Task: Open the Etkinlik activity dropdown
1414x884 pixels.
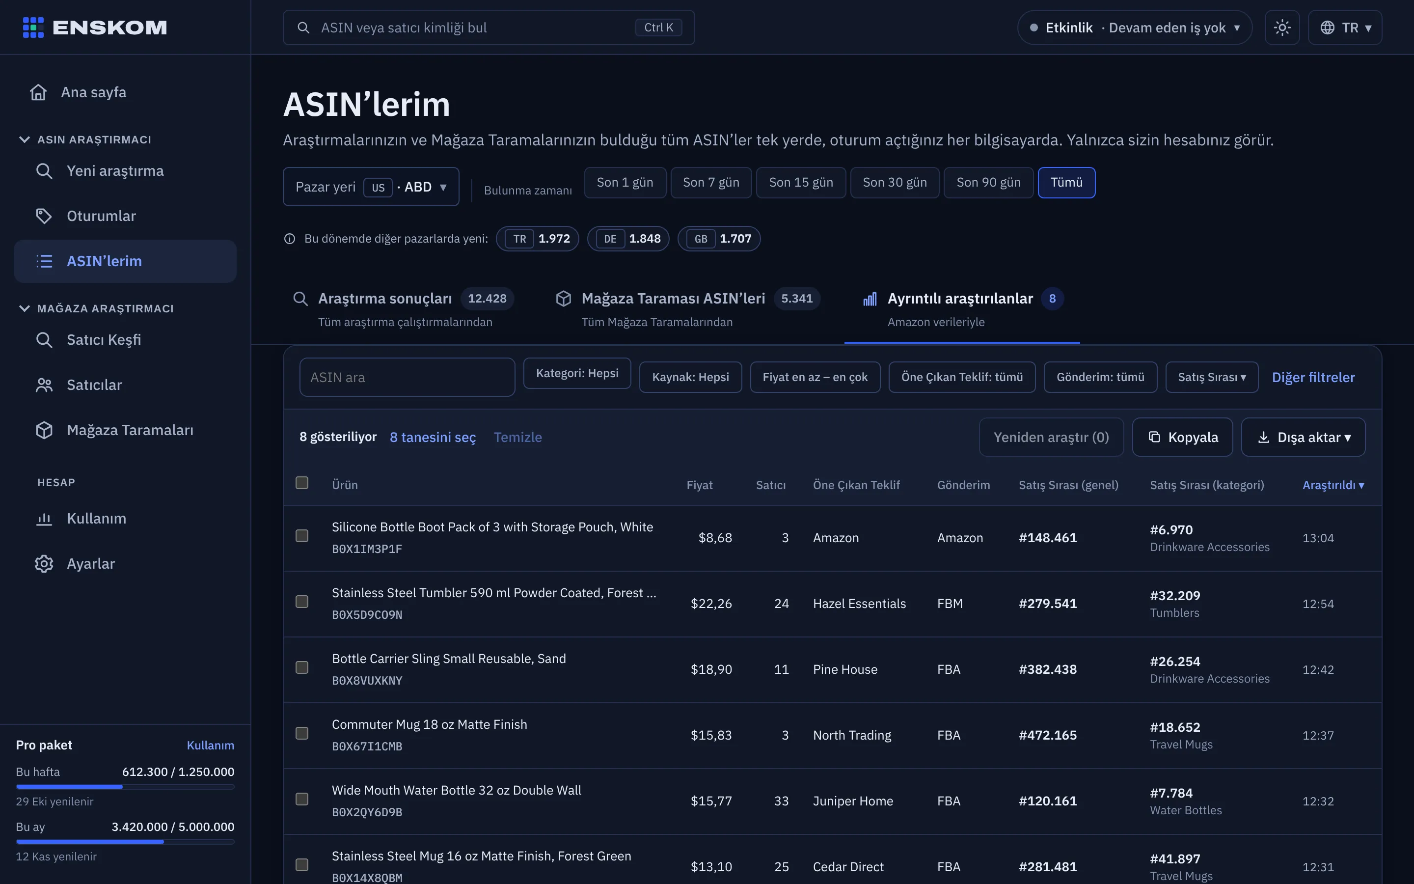Action: click(1134, 28)
